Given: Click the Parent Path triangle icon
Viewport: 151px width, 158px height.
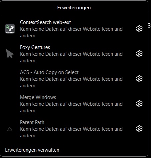Looking at the screenshot, I should [10, 129].
